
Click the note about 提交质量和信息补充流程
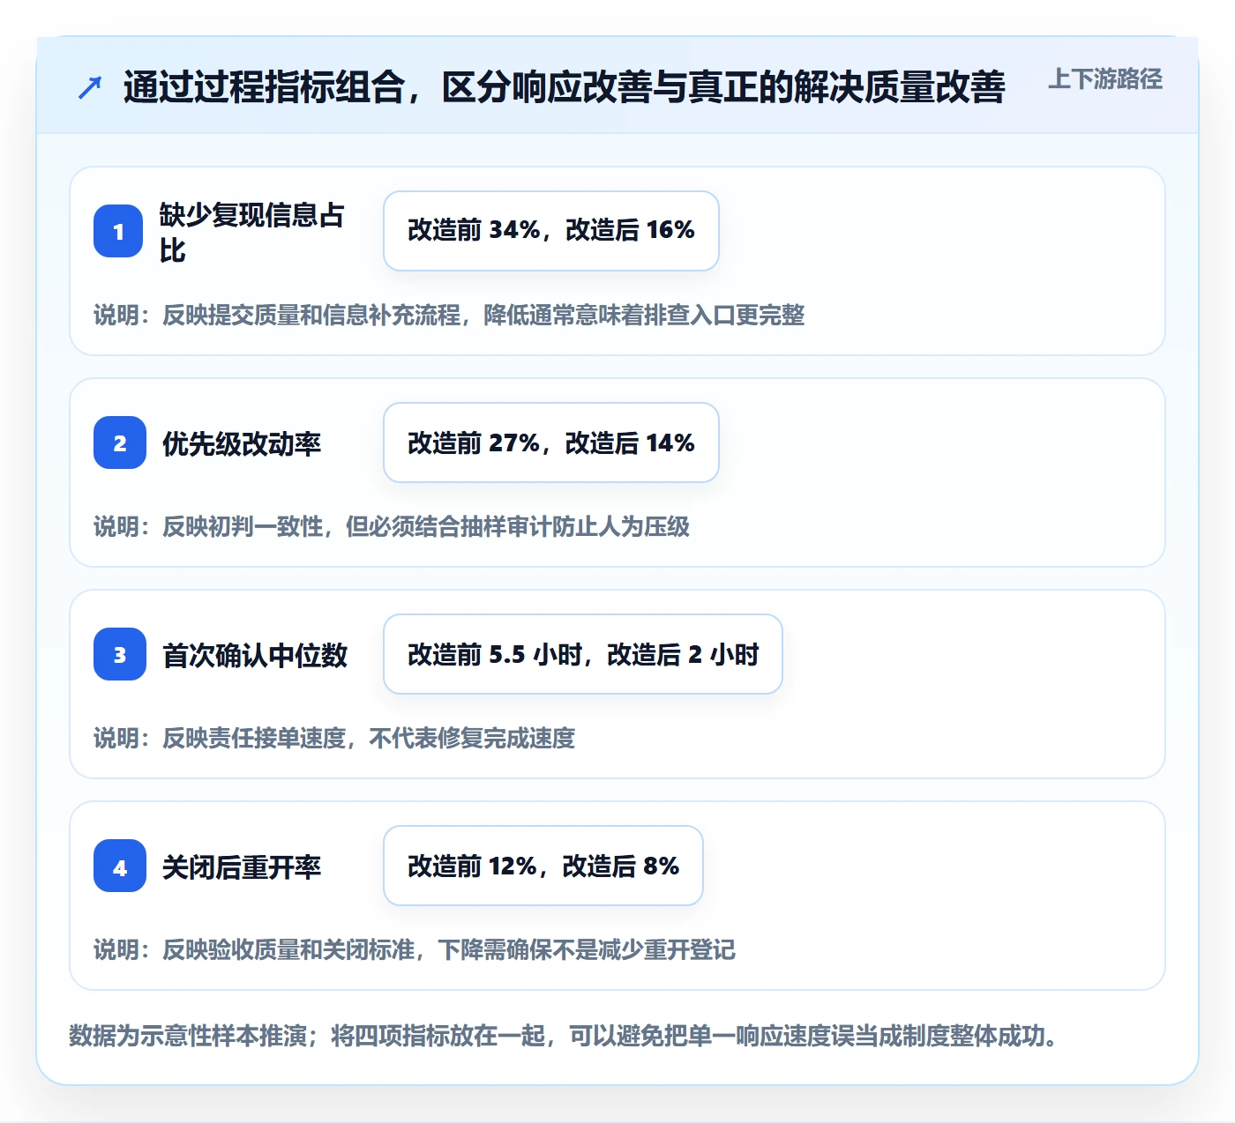[449, 315]
